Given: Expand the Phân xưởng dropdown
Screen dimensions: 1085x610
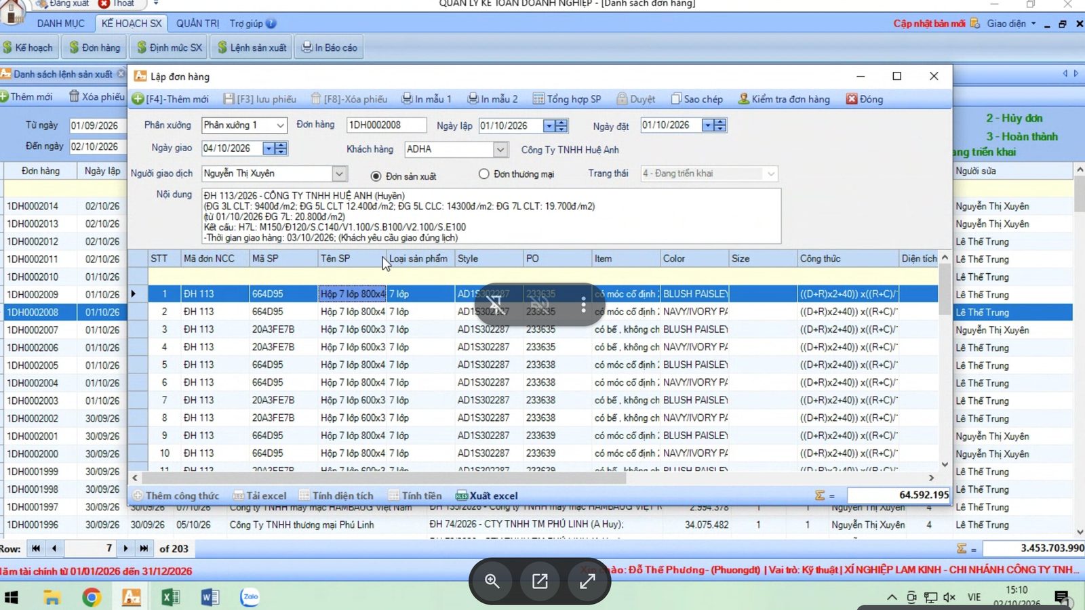Looking at the screenshot, I should (x=280, y=125).
